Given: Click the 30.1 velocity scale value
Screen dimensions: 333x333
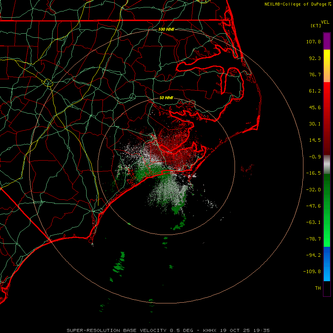Looking at the screenshot, I should pyautogui.click(x=315, y=124).
